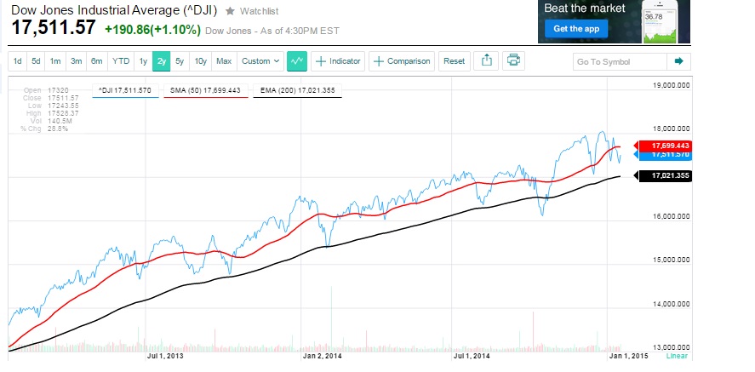Viewport: 755px width, 372px height.
Task: Select the YTD time range
Action: coord(121,61)
